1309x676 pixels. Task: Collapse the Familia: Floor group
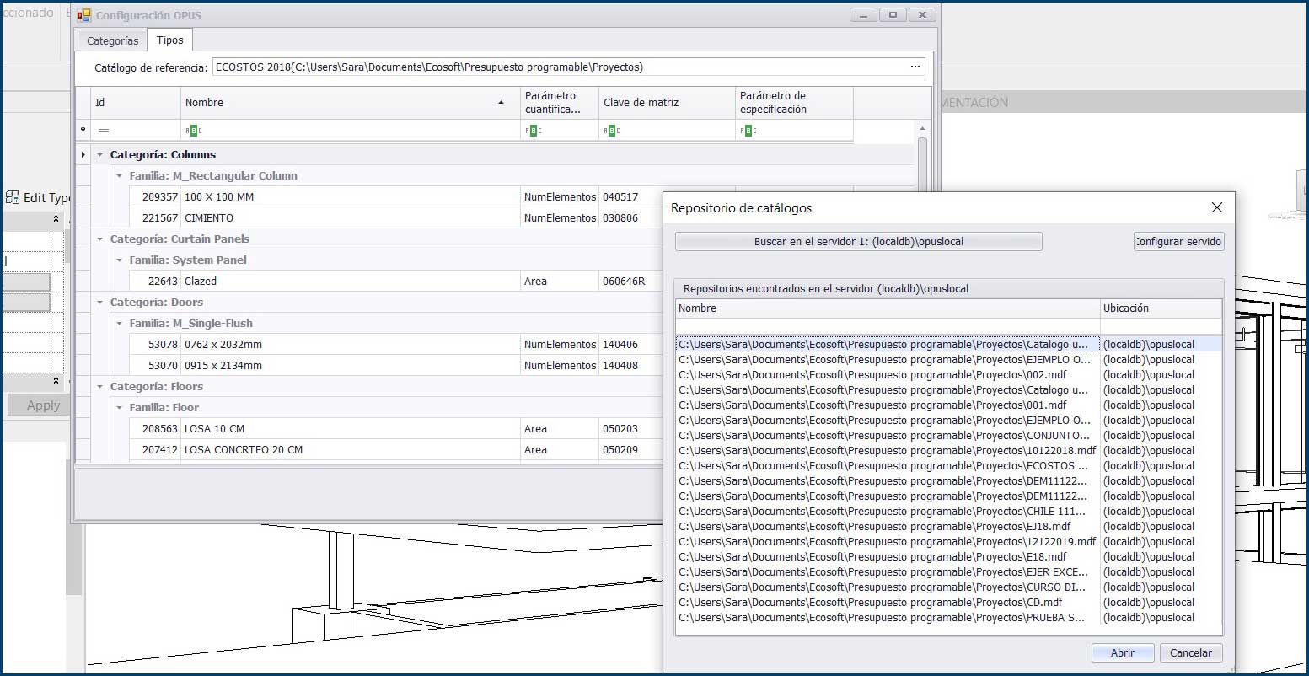[120, 408]
